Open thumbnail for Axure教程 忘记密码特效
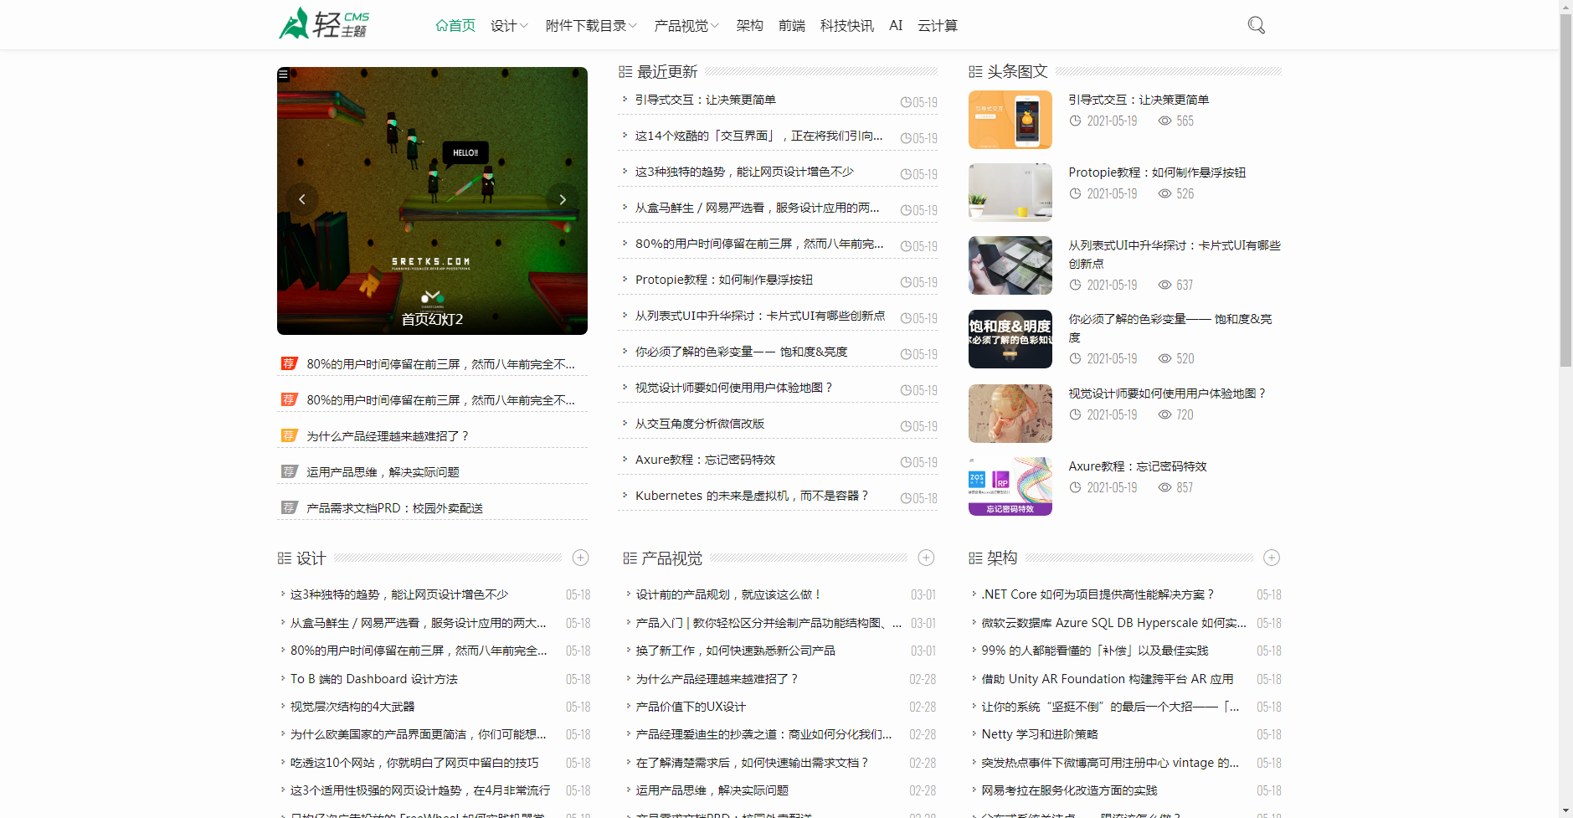 [1010, 486]
